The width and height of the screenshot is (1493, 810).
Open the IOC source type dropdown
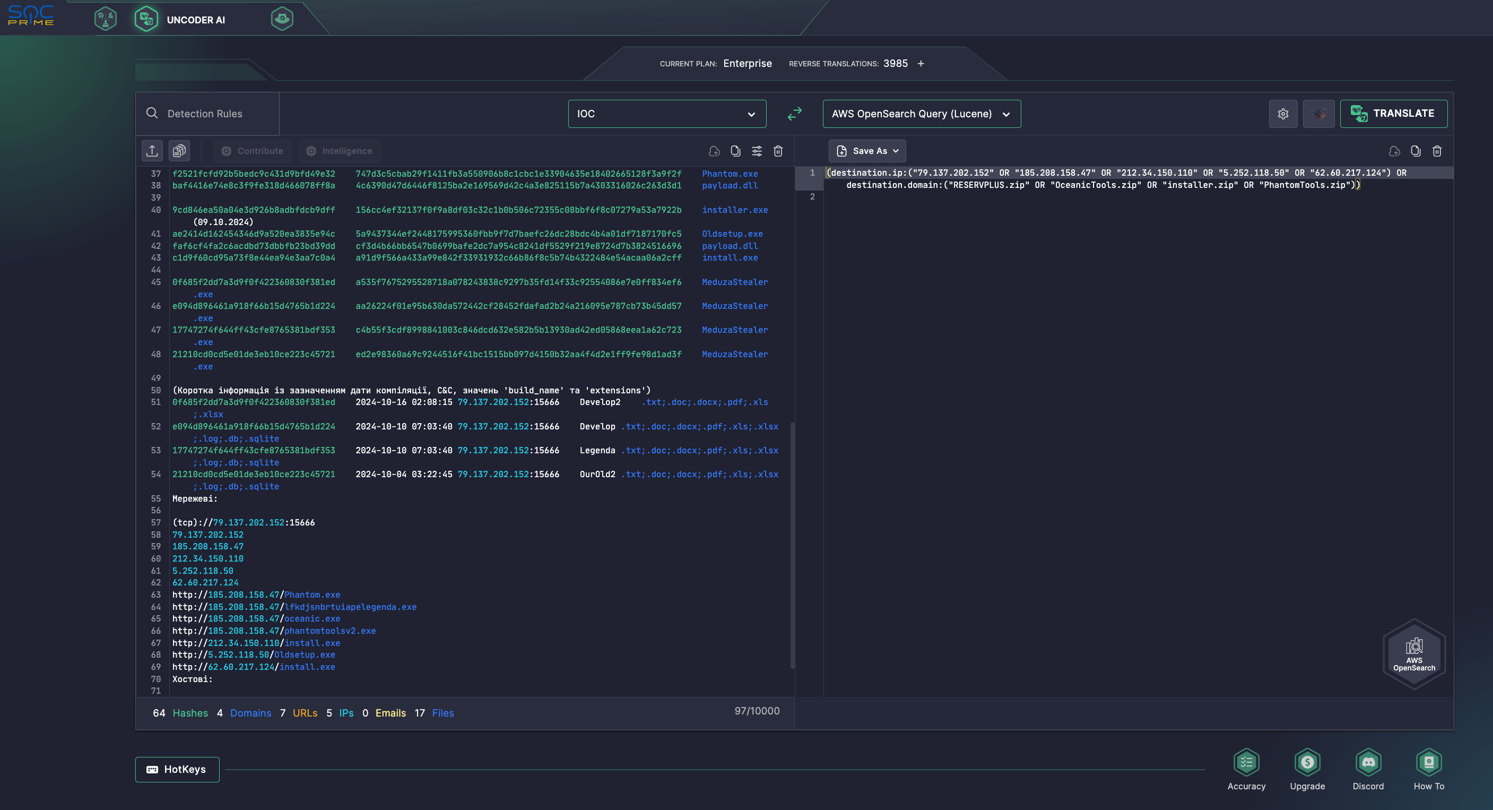pyautogui.click(x=667, y=114)
